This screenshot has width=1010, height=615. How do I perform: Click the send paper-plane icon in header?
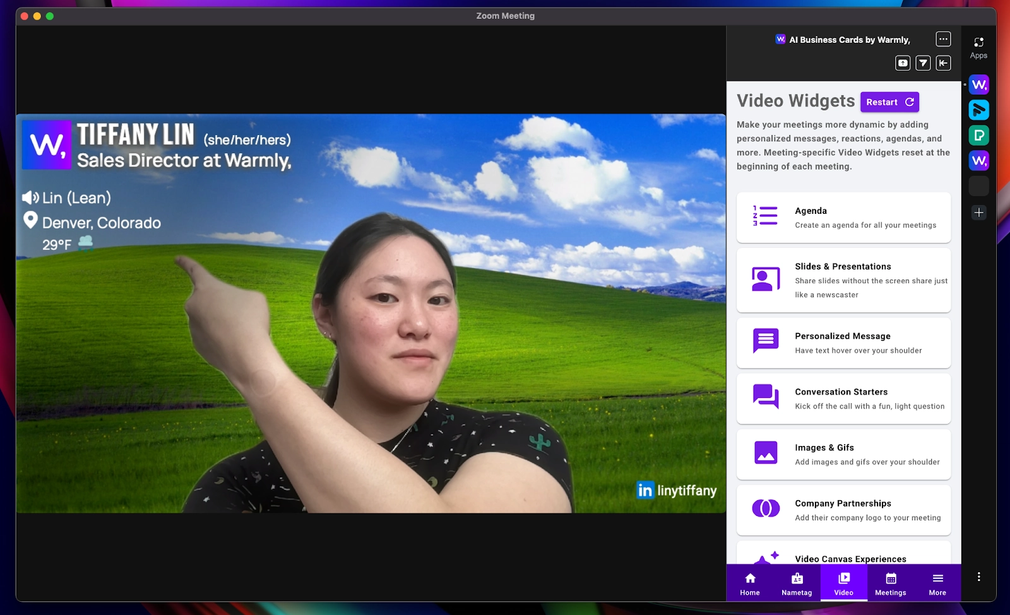(x=923, y=62)
